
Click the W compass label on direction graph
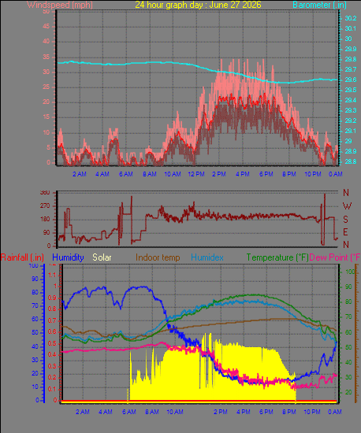click(x=347, y=206)
